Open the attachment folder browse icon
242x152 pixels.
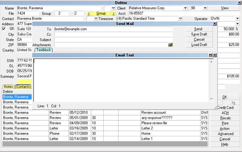(170, 45)
